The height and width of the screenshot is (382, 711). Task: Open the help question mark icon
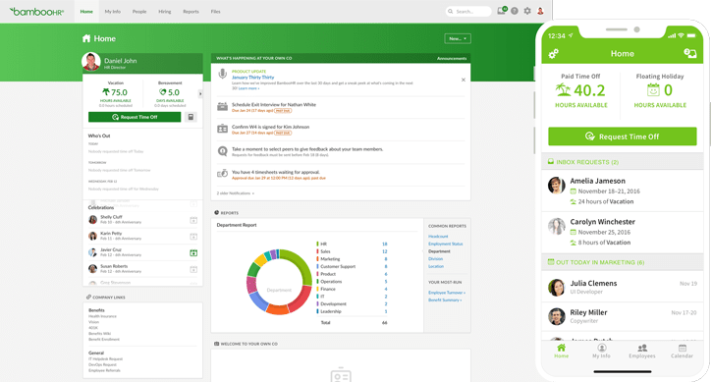point(515,11)
